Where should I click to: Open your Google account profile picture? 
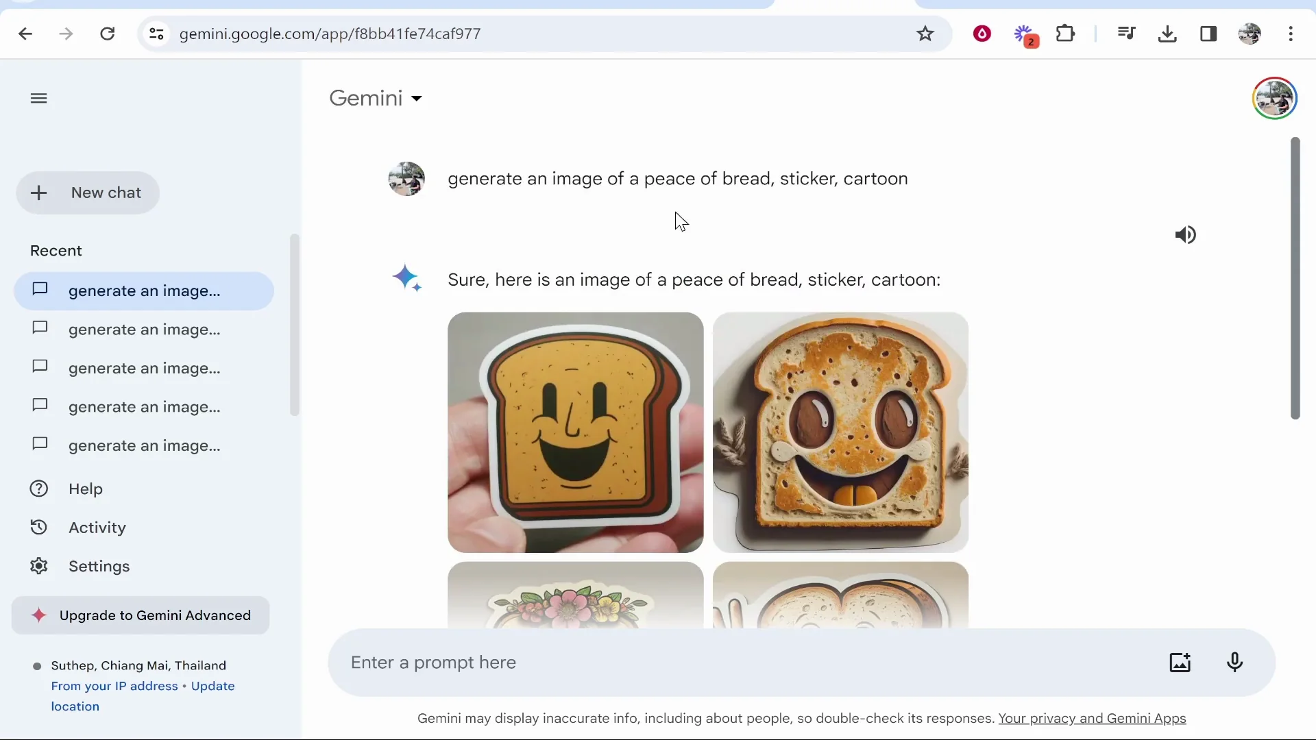[x=1274, y=98]
